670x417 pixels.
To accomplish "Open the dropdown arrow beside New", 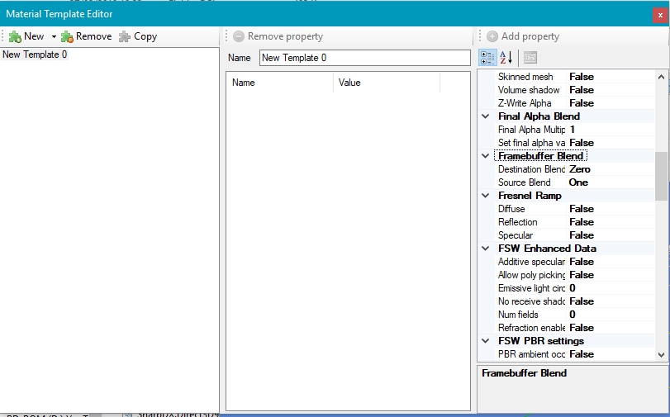I will tap(54, 36).
